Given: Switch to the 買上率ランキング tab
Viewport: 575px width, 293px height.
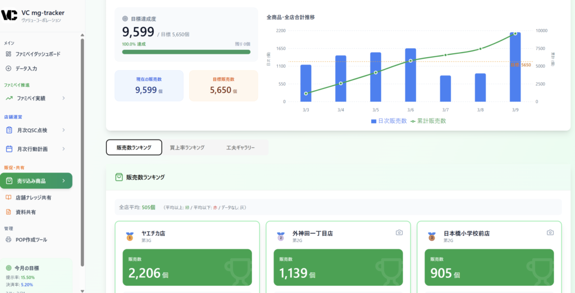Looking at the screenshot, I should (x=187, y=147).
